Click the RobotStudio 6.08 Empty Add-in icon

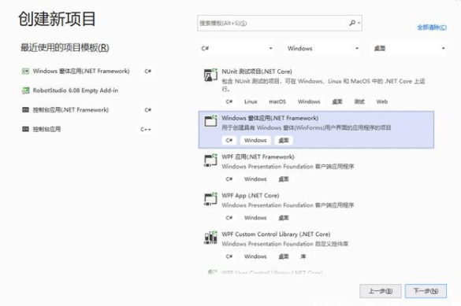pyautogui.click(x=25, y=90)
